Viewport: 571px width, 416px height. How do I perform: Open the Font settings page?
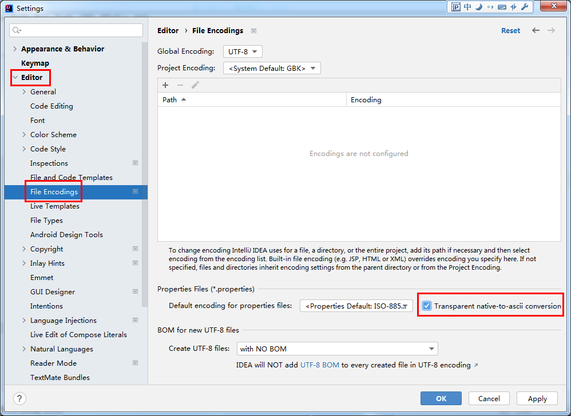[38, 121]
